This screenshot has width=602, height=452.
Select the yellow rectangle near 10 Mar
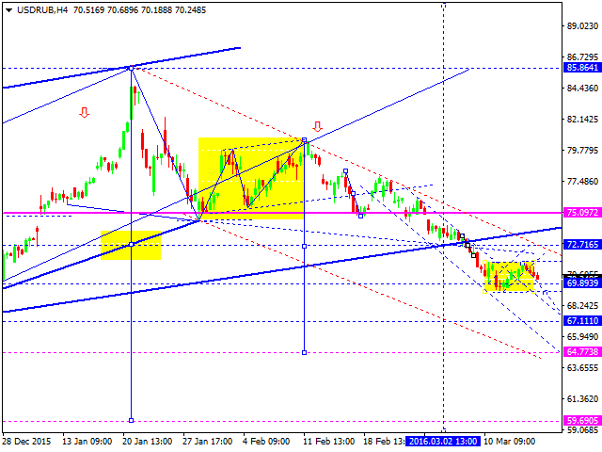coord(510,276)
